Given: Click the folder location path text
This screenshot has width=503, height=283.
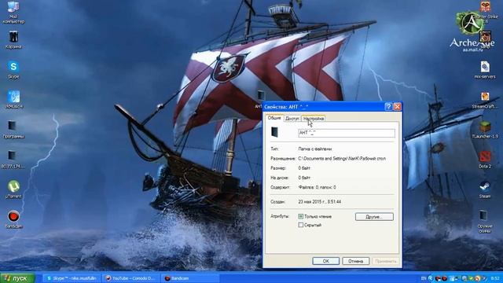Looking at the screenshot, I should coord(342,159).
